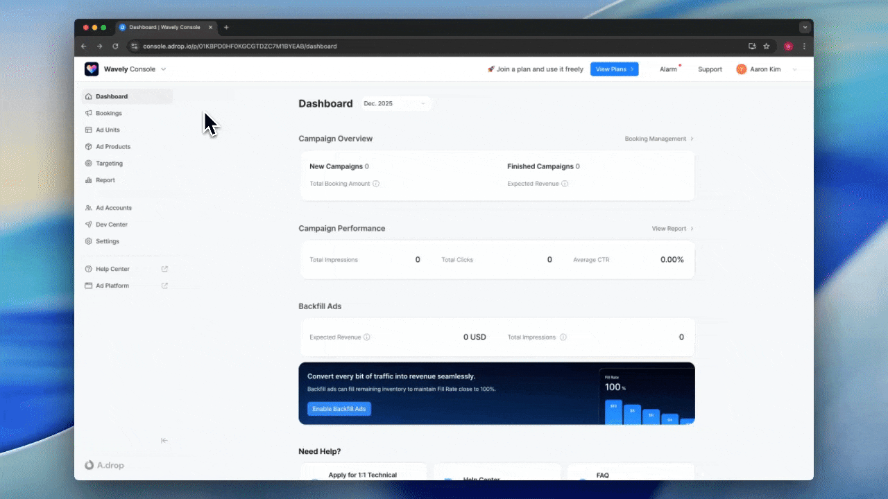Click the Wavely heart logo

91,69
